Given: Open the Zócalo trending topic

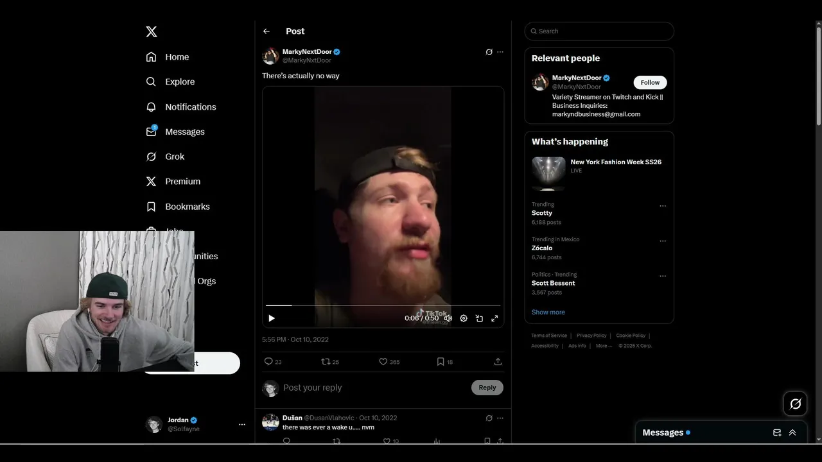Looking at the screenshot, I should (542, 248).
